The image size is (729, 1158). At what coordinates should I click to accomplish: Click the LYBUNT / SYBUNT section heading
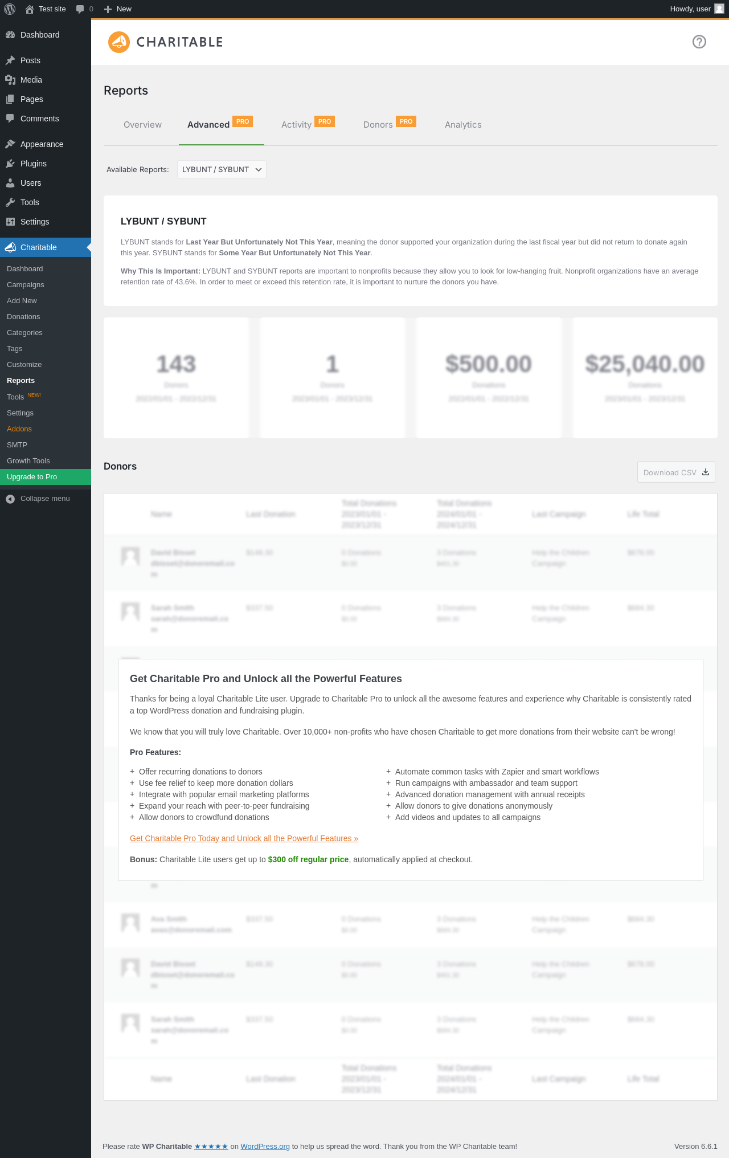[x=163, y=221]
